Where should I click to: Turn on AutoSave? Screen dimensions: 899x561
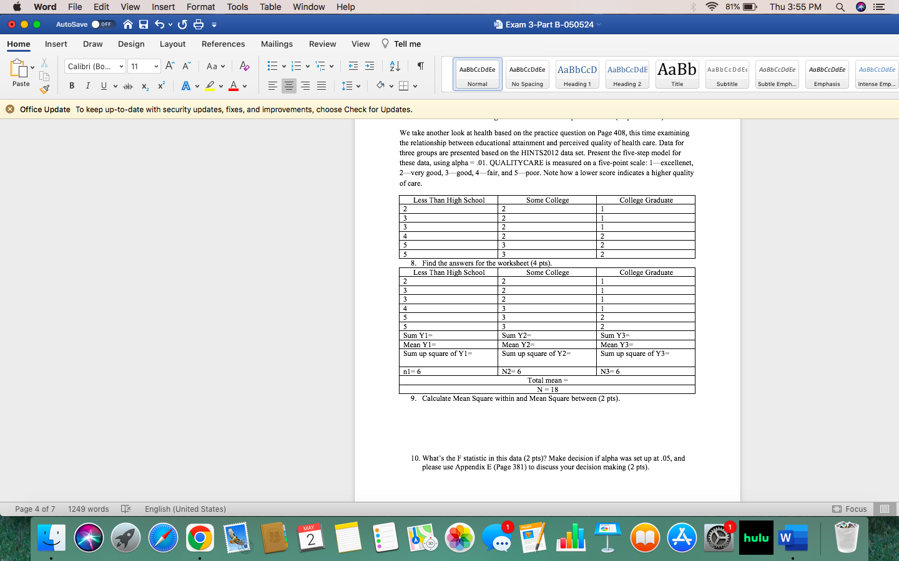click(x=104, y=24)
